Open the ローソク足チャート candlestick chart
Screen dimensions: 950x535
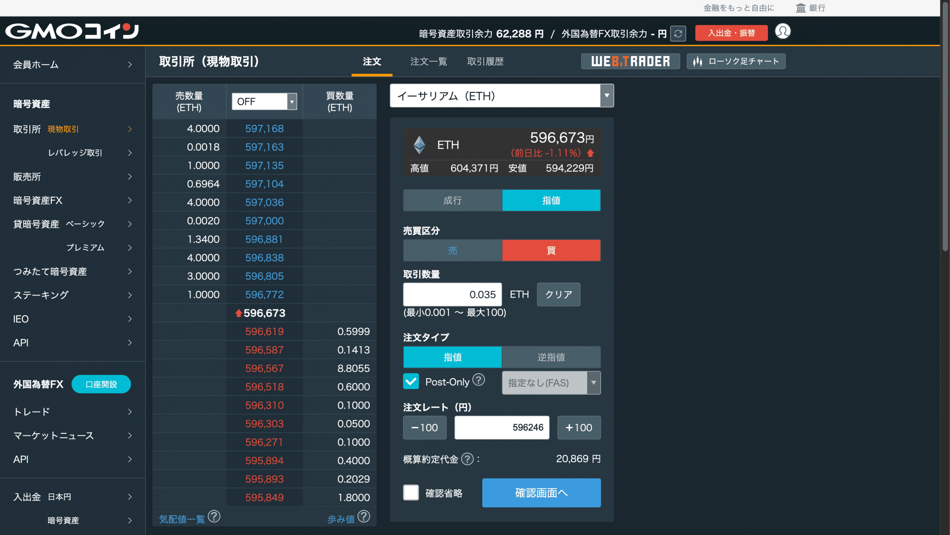coord(736,61)
